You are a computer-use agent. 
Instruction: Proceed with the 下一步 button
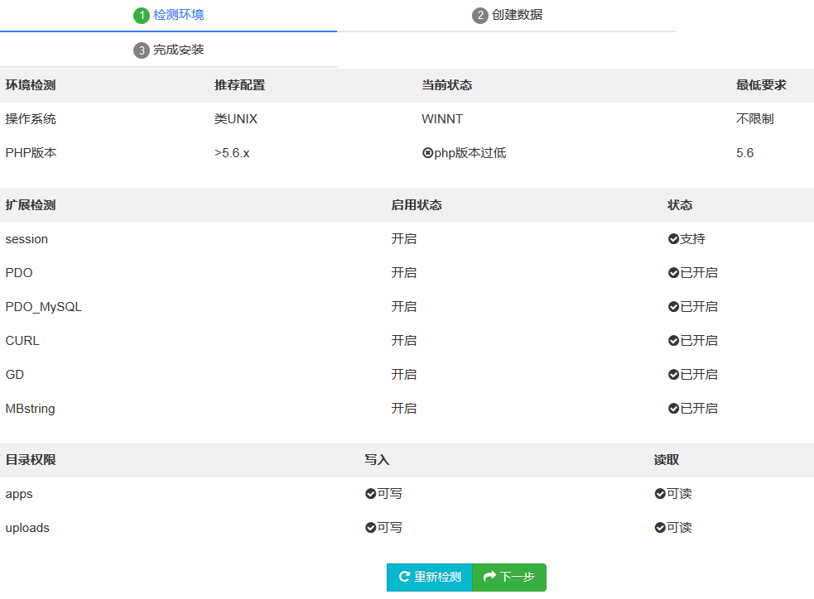pos(509,577)
